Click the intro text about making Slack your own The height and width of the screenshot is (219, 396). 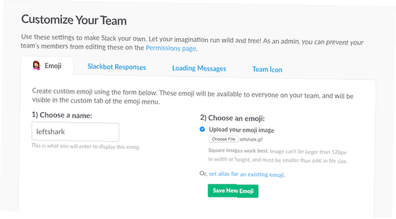(192, 43)
